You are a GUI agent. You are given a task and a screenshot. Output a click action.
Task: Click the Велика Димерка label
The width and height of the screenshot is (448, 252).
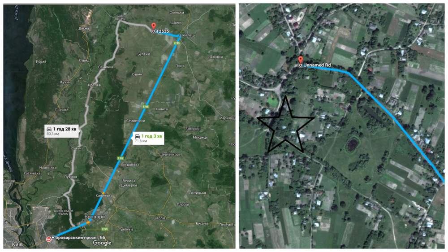tap(129, 183)
